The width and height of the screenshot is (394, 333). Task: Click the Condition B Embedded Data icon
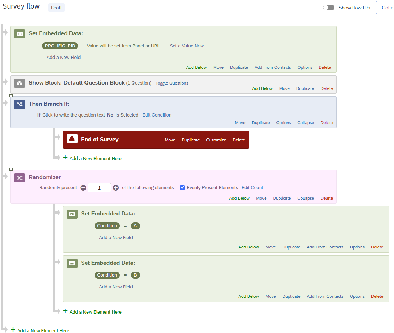(x=72, y=263)
